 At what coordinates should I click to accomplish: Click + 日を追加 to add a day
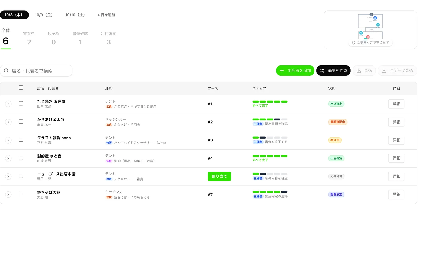coord(106,15)
